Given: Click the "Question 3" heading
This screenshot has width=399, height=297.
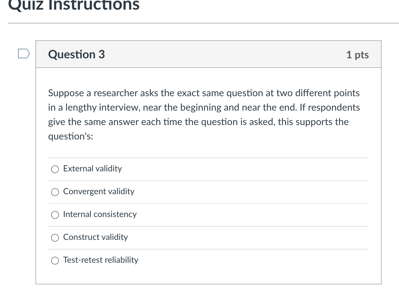Looking at the screenshot, I should (x=76, y=54).
